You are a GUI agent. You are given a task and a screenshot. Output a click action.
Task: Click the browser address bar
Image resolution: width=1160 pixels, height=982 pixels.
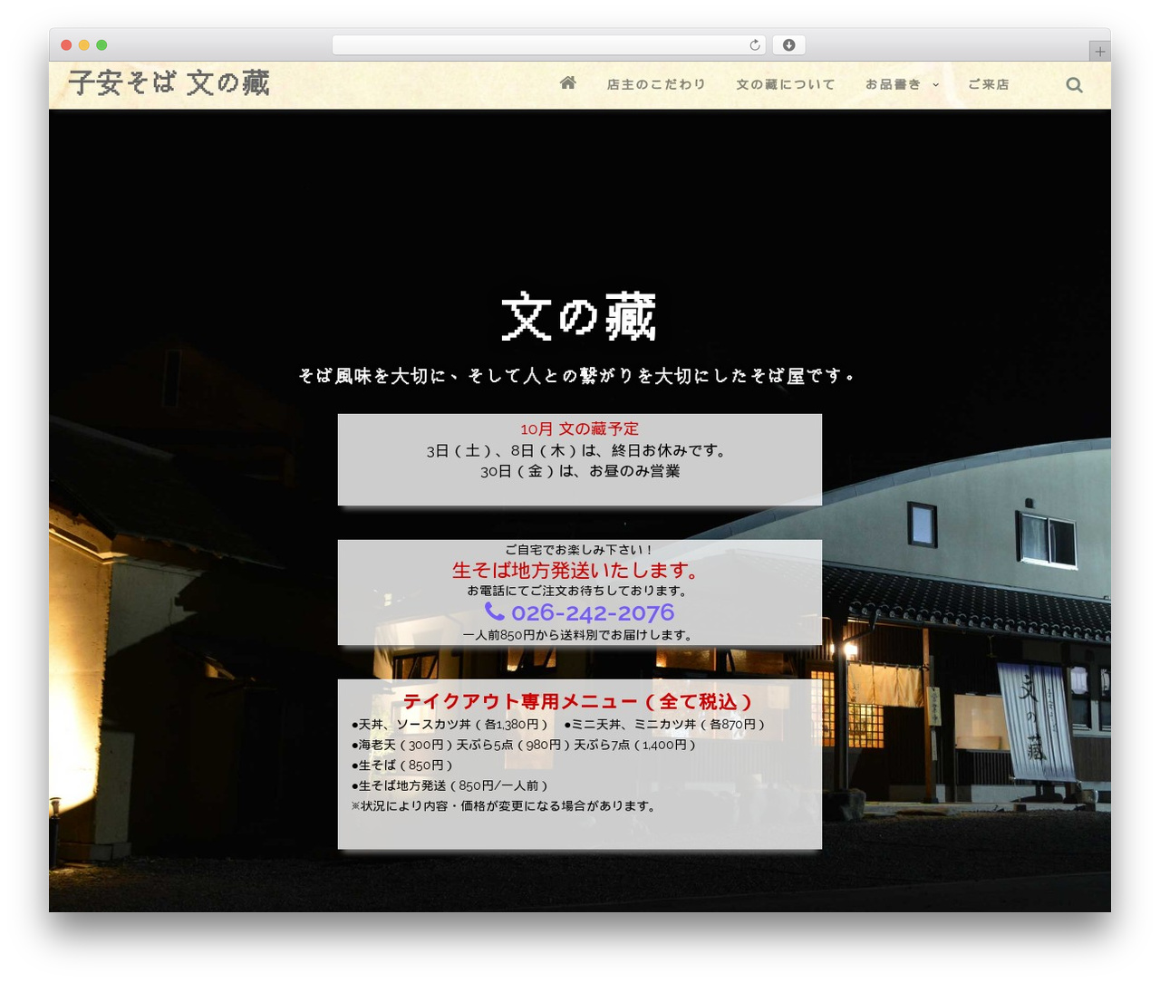(x=548, y=45)
